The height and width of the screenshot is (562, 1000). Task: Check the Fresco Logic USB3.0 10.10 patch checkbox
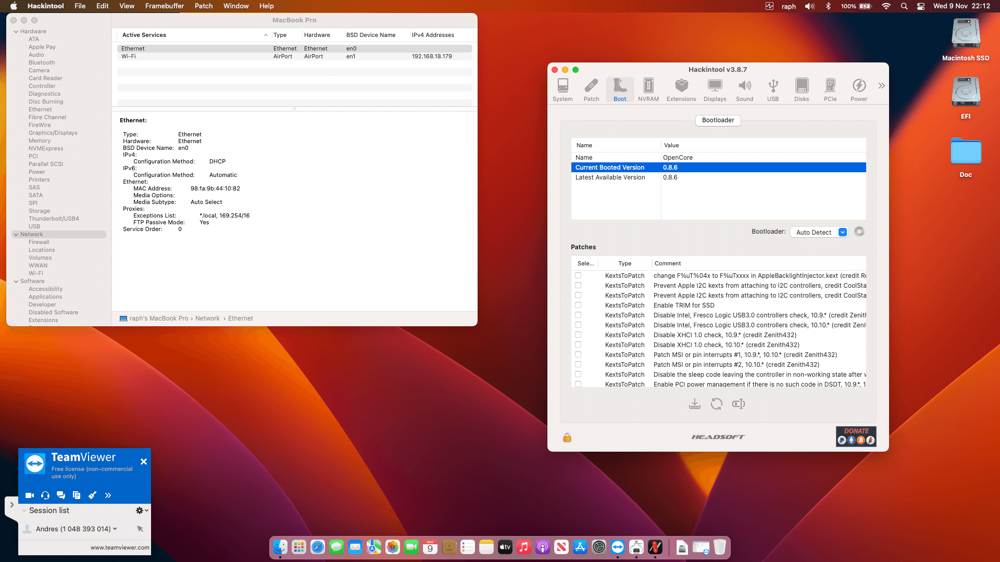(x=578, y=325)
